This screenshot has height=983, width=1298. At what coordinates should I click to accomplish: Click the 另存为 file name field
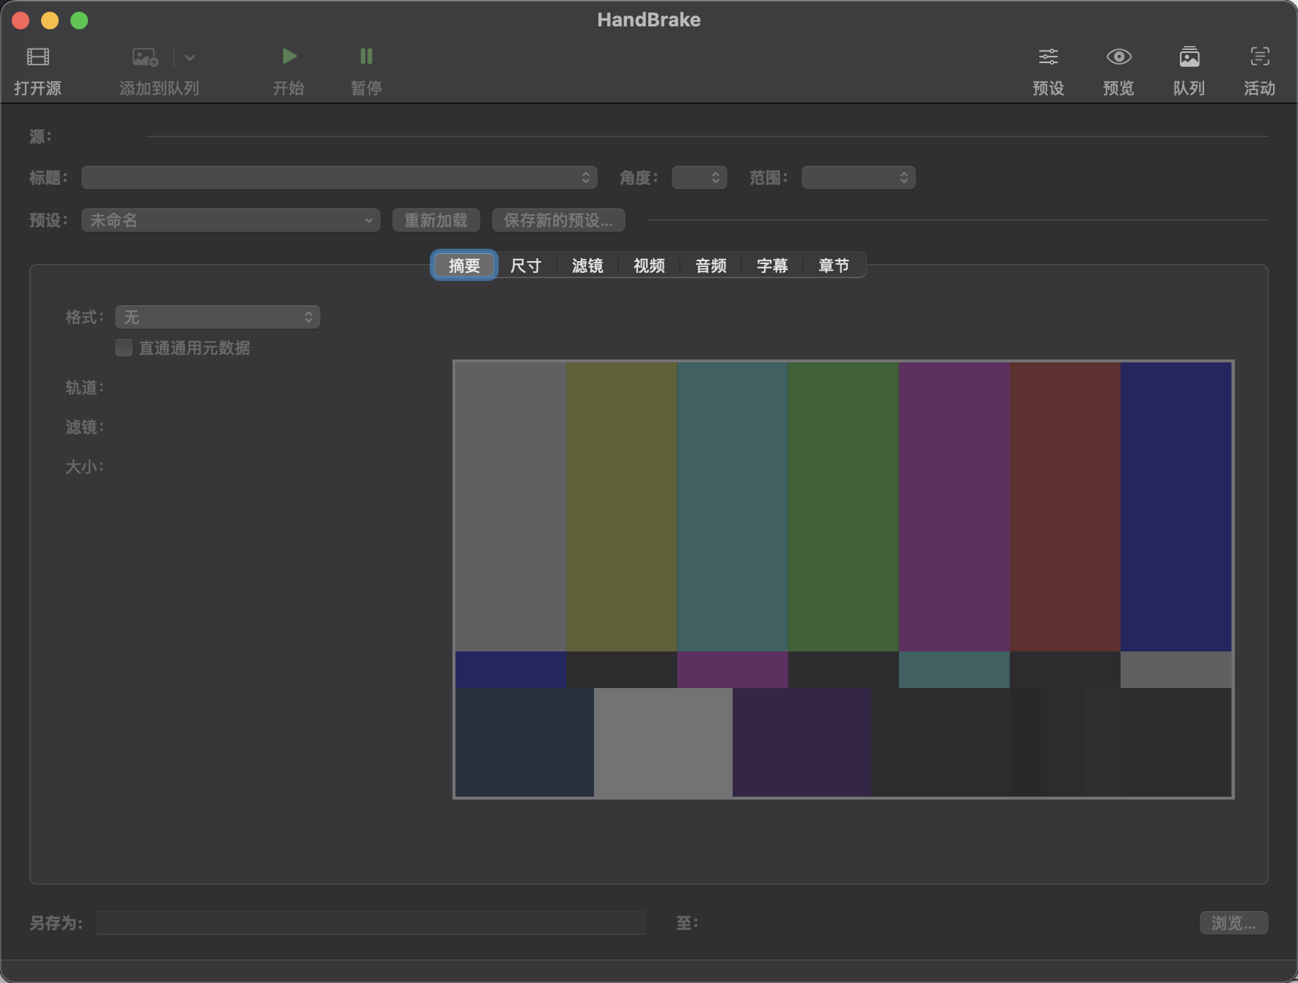coord(371,923)
